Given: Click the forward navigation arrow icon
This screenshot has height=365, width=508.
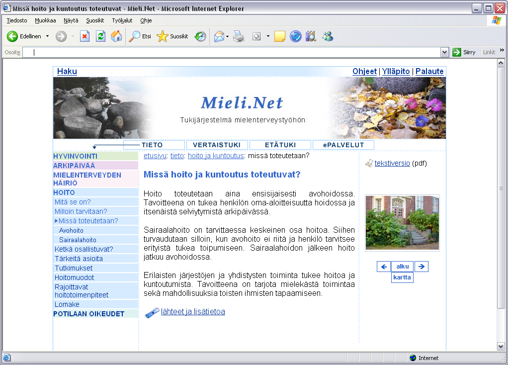Looking at the screenshot, I should 61,36.
